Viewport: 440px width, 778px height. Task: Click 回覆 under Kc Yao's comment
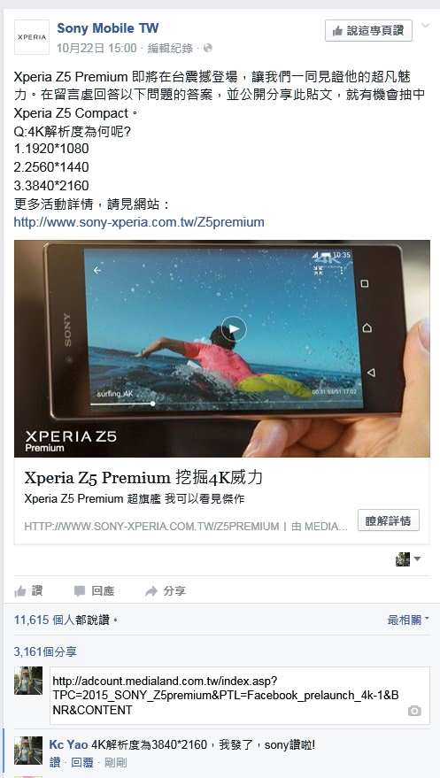82,762
